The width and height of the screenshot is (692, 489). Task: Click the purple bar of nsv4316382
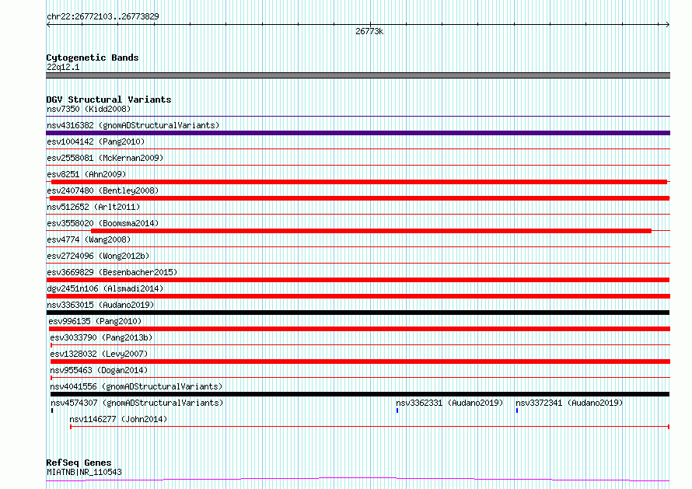[358, 133]
